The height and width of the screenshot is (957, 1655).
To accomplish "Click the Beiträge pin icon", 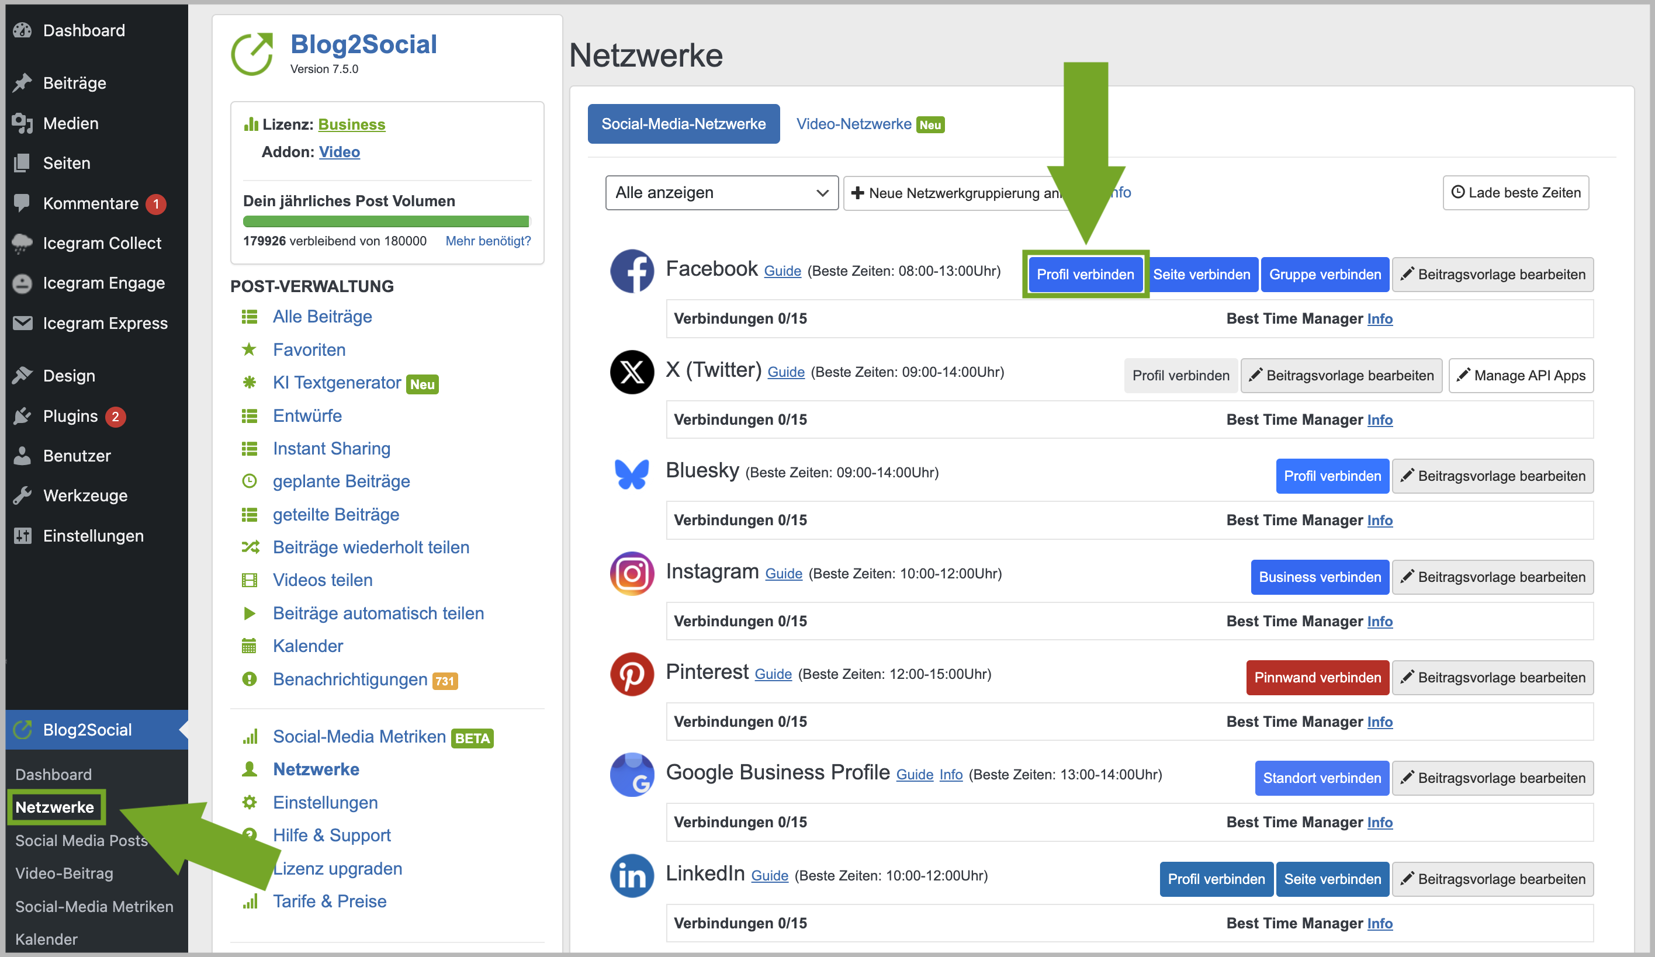I will pyautogui.click(x=22, y=83).
